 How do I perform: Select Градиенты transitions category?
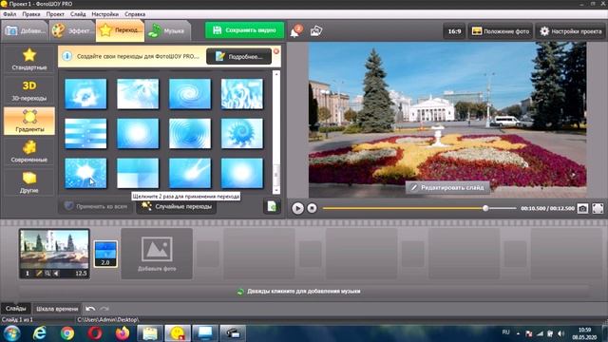coord(29,121)
